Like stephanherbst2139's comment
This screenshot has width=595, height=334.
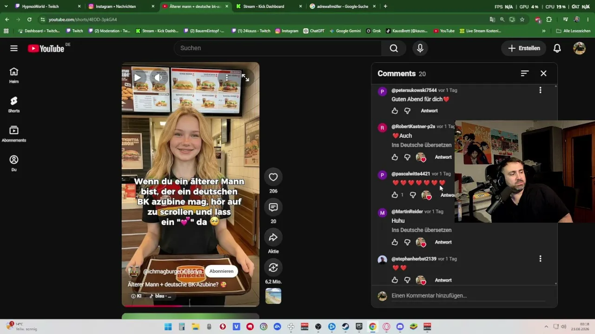[395, 280]
